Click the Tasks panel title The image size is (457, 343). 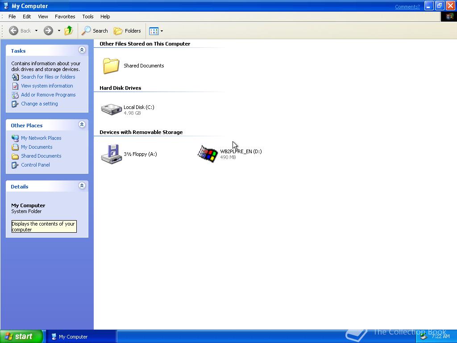click(x=18, y=51)
